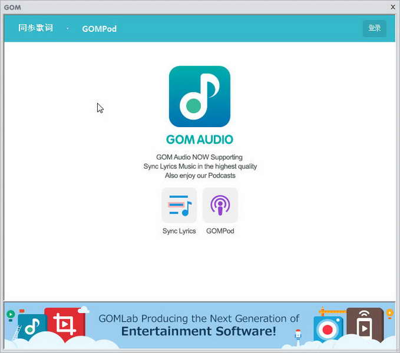Open the GOMLab Entertainment Software banner

200,325
